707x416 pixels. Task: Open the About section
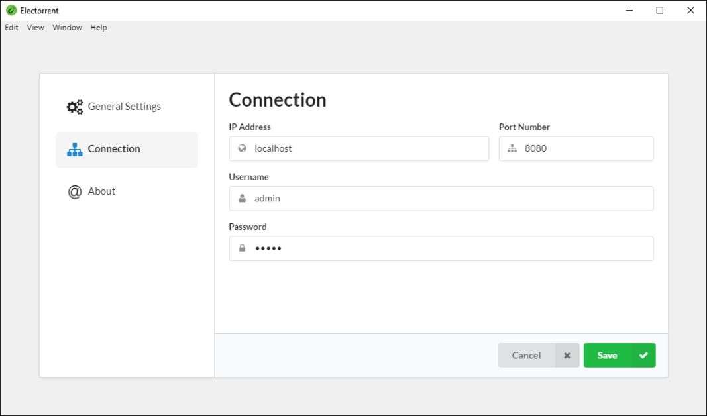tap(101, 191)
